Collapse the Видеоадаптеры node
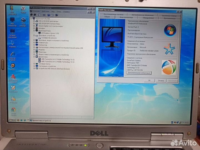Image resolution: width=200 pixels, height=150 pixels. click(34, 31)
